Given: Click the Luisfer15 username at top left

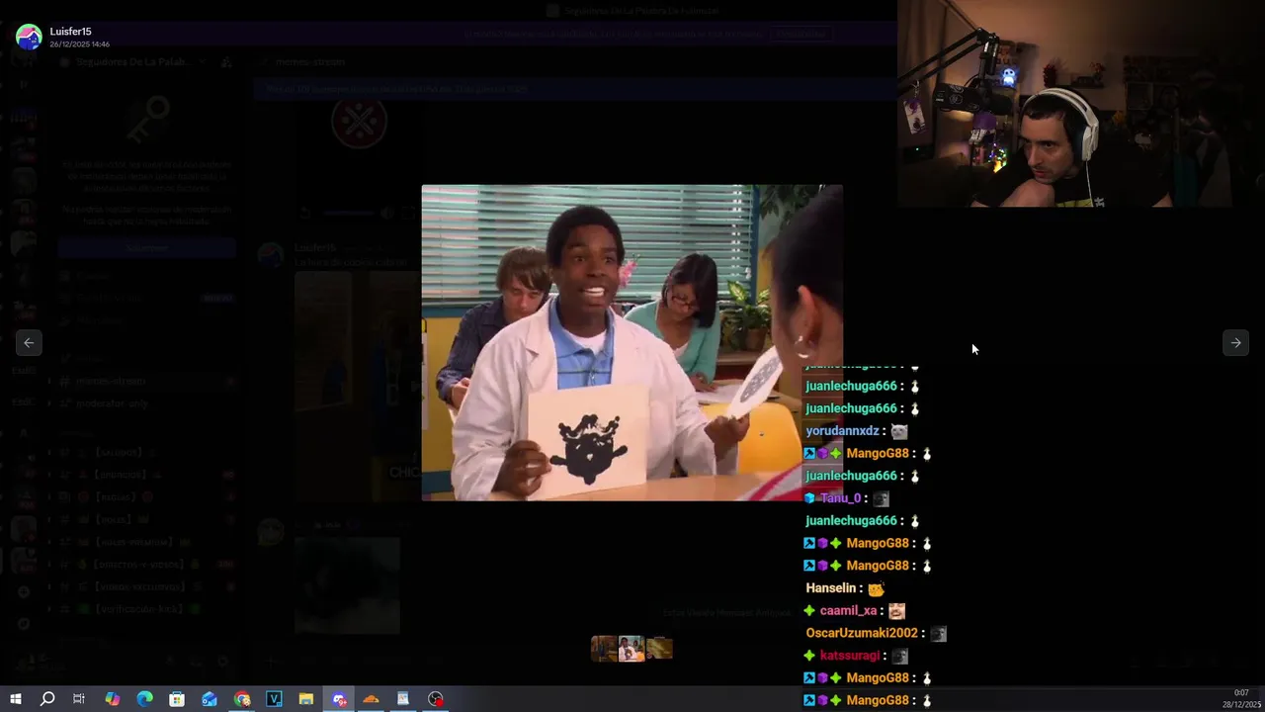Looking at the screenshot, I should pos(70,32).
